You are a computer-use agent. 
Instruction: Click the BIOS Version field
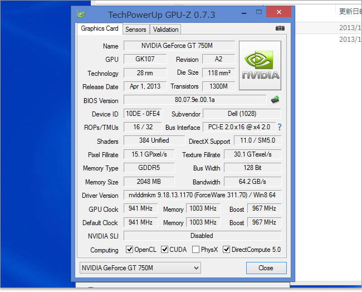194,100
